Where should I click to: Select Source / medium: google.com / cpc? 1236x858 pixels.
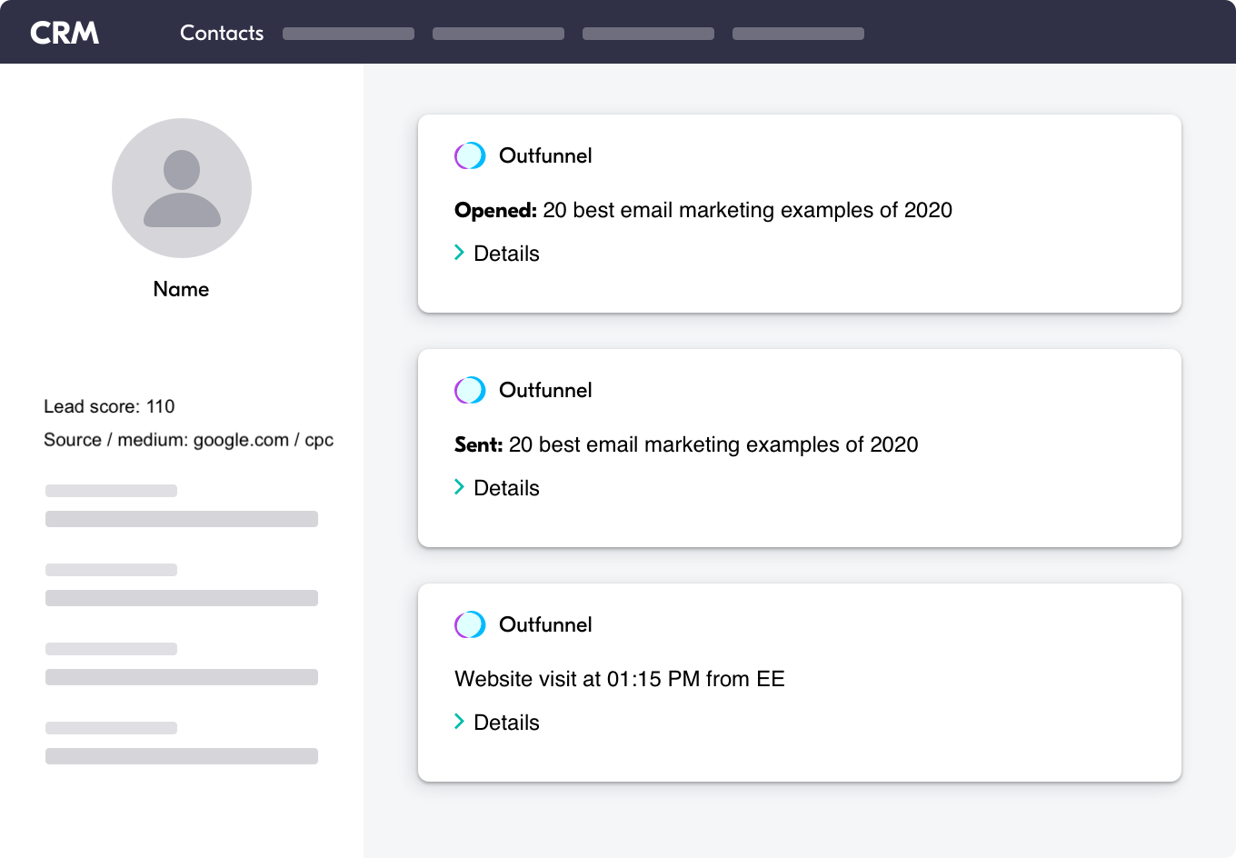point(188,440)
